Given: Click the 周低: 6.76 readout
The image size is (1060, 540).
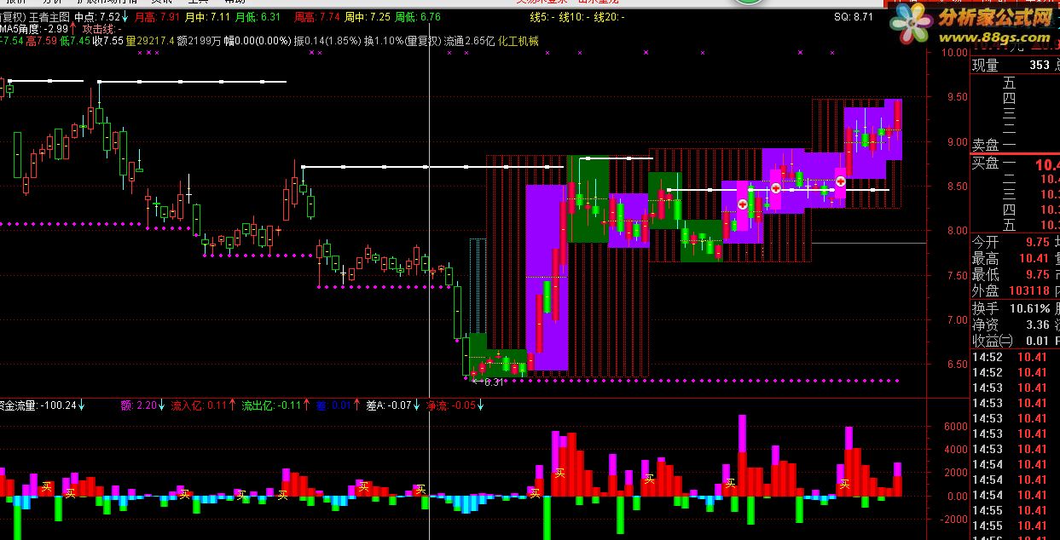Looking at the screenshot, I should click(419, 16).
